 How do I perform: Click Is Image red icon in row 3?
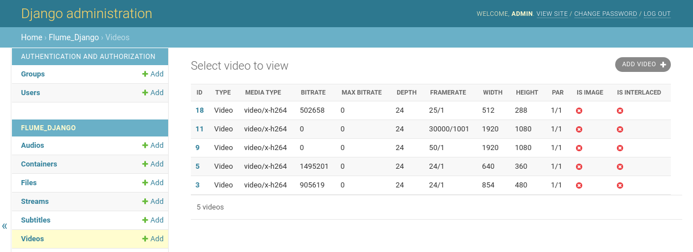point(579,185)
